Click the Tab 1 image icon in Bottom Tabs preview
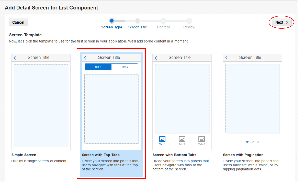 point(162,139)
